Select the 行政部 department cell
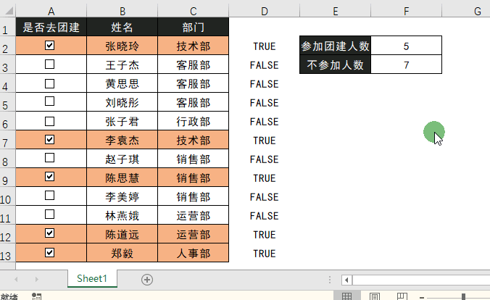Screen dimensions: 490x300 [193, 121]
